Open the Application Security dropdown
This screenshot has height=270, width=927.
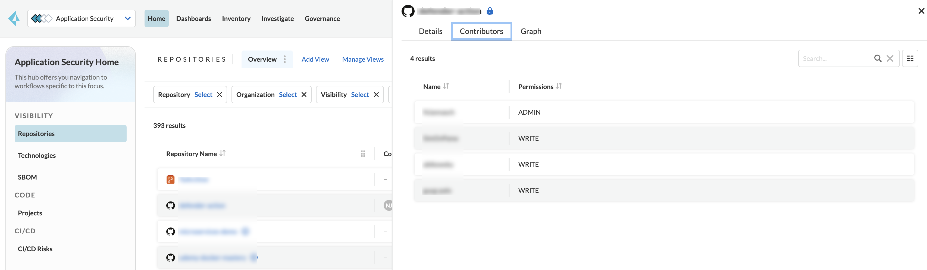click(81, 18)
